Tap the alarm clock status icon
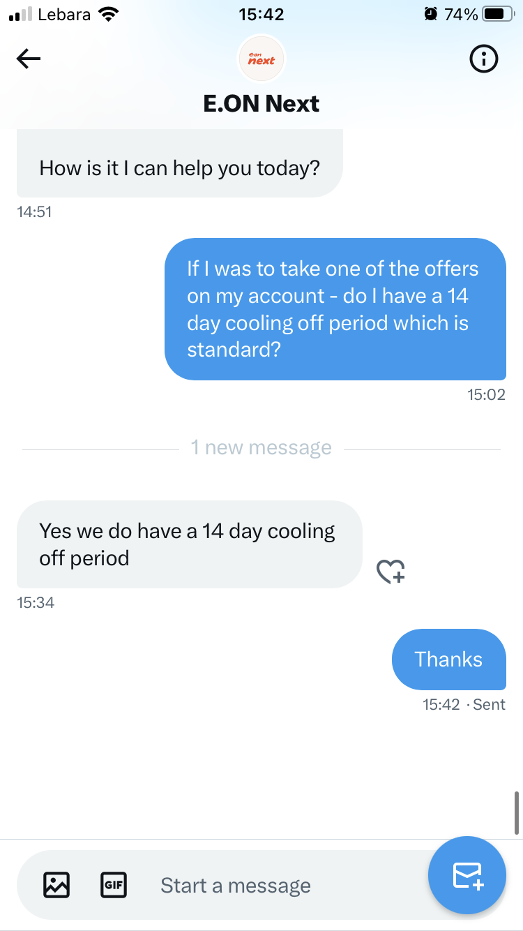Viewport: 523px width, 931px height. [x=431, y=14]
